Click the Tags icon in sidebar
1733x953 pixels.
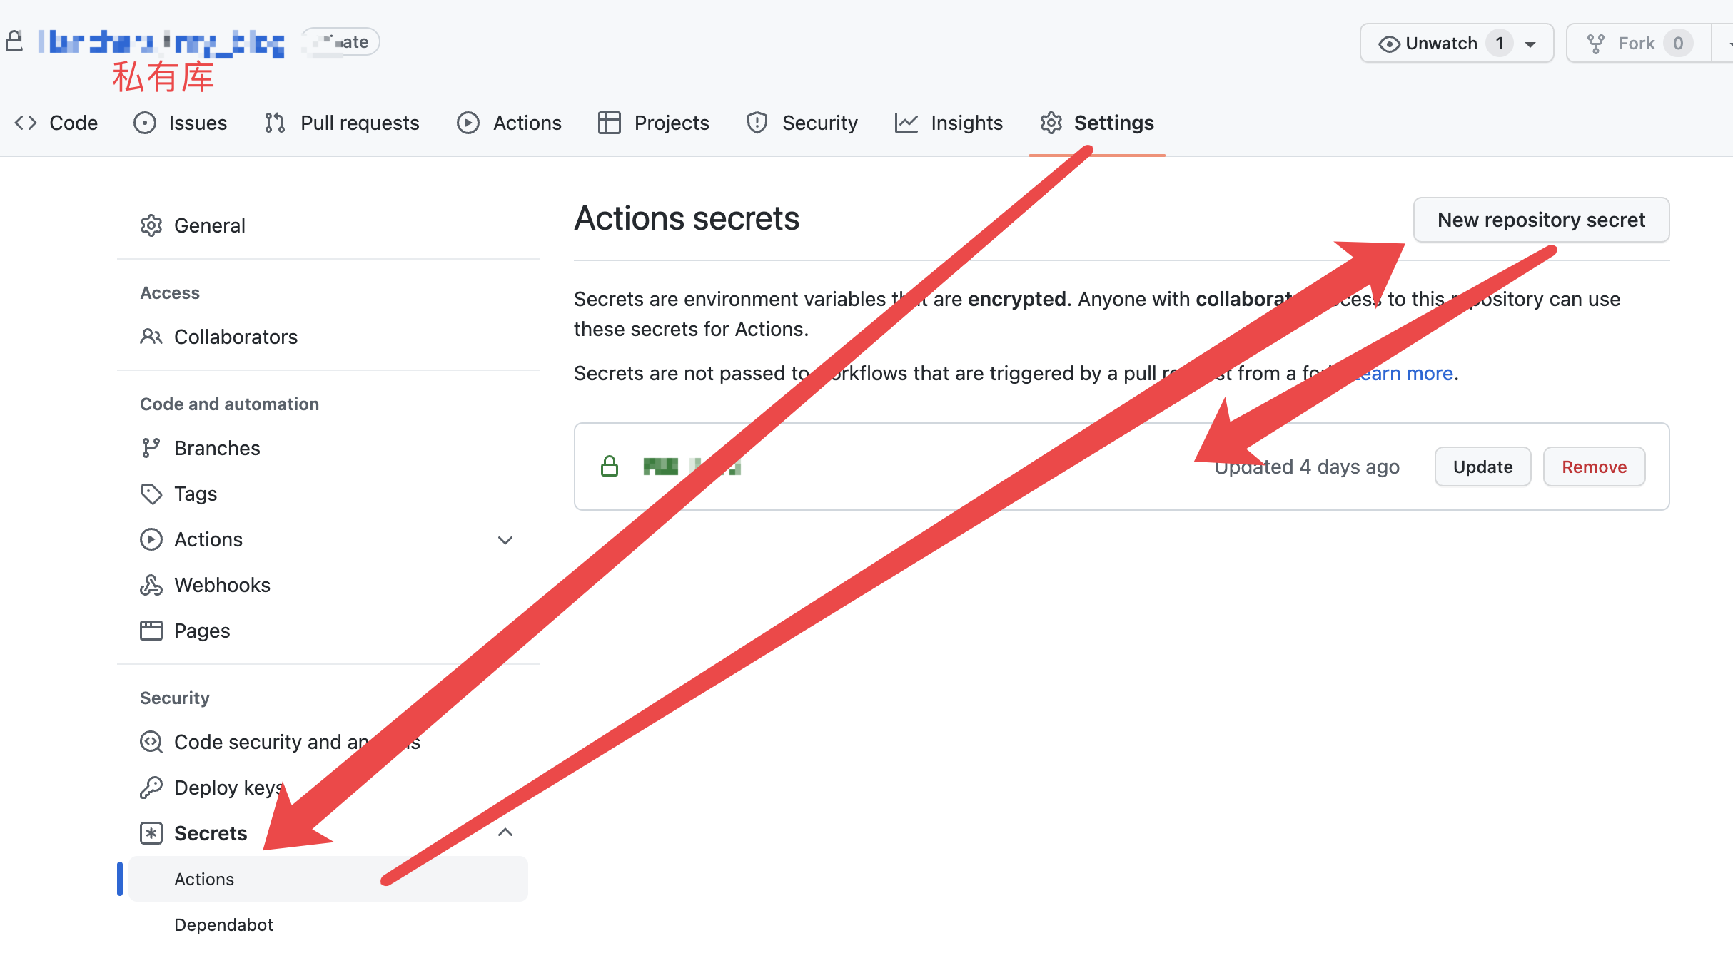pos(151,494)
